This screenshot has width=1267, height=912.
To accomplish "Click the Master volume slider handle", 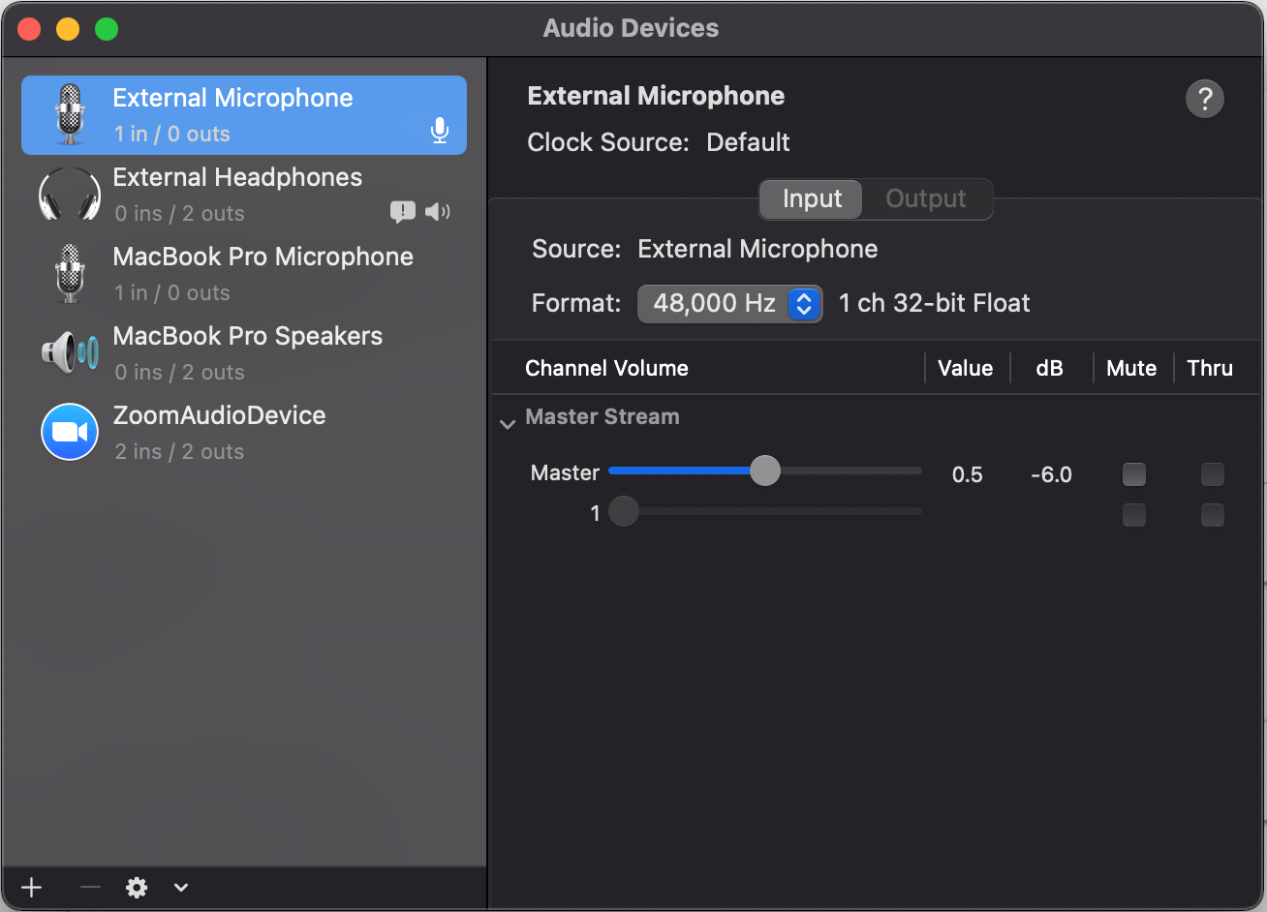I will coord(765,471).
